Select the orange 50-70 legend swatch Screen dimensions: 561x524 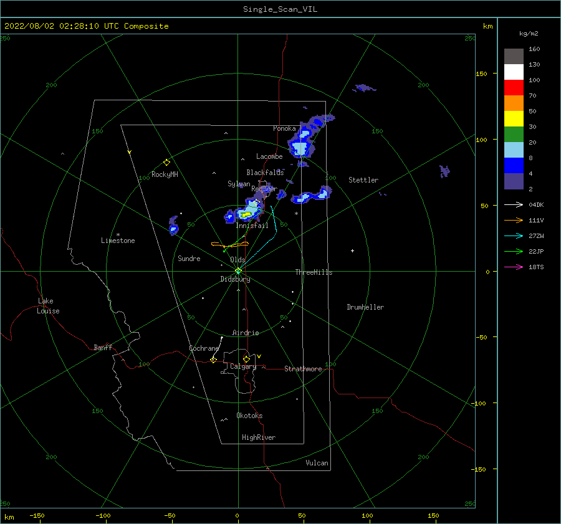(x=514, y=103)
